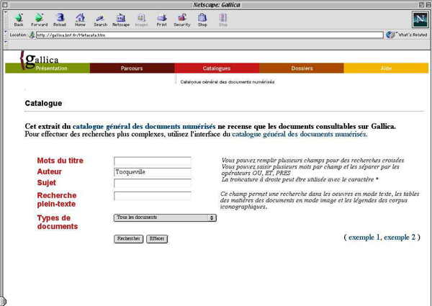
Task: Open the Dossiers tab
Action: [x=302, y=68]
